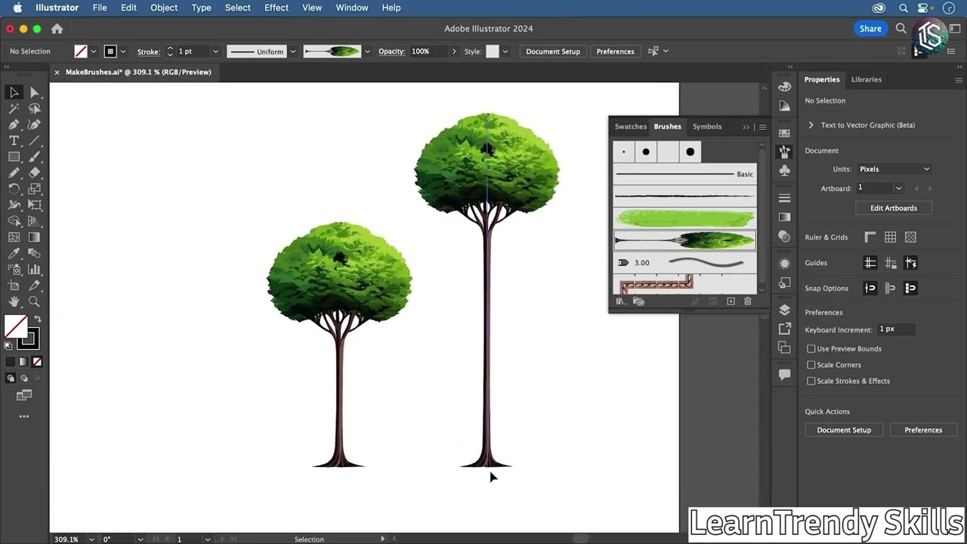Enable Use Preview Bounds checkbox

[811, 349]
